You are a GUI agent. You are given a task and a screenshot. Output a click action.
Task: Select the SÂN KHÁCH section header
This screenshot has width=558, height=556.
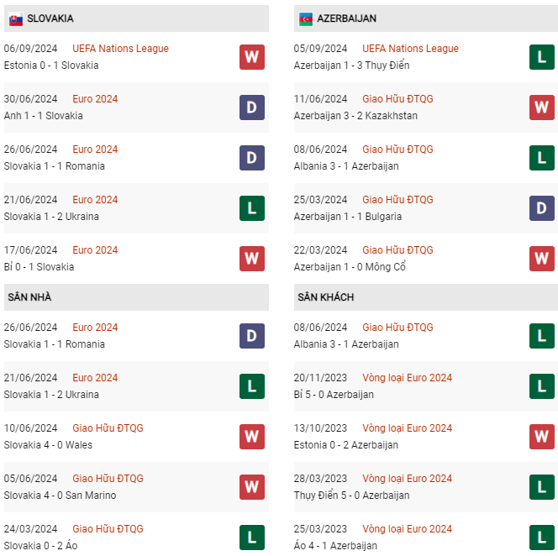(x=426, y=297)
